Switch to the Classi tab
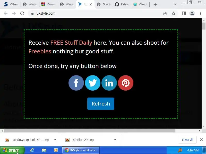The image size is (206, 154). point(140,4)
